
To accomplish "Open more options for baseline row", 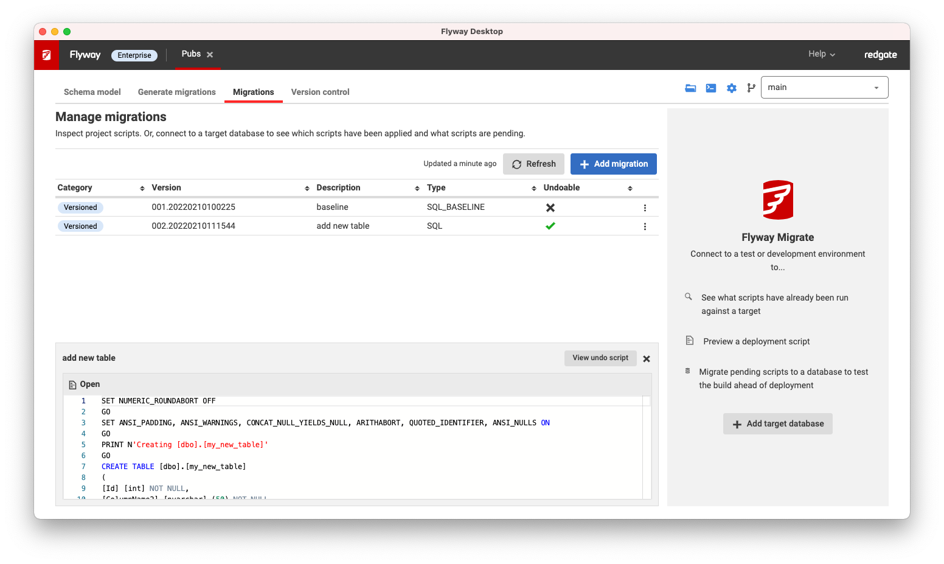I will (x=645, y=208).
